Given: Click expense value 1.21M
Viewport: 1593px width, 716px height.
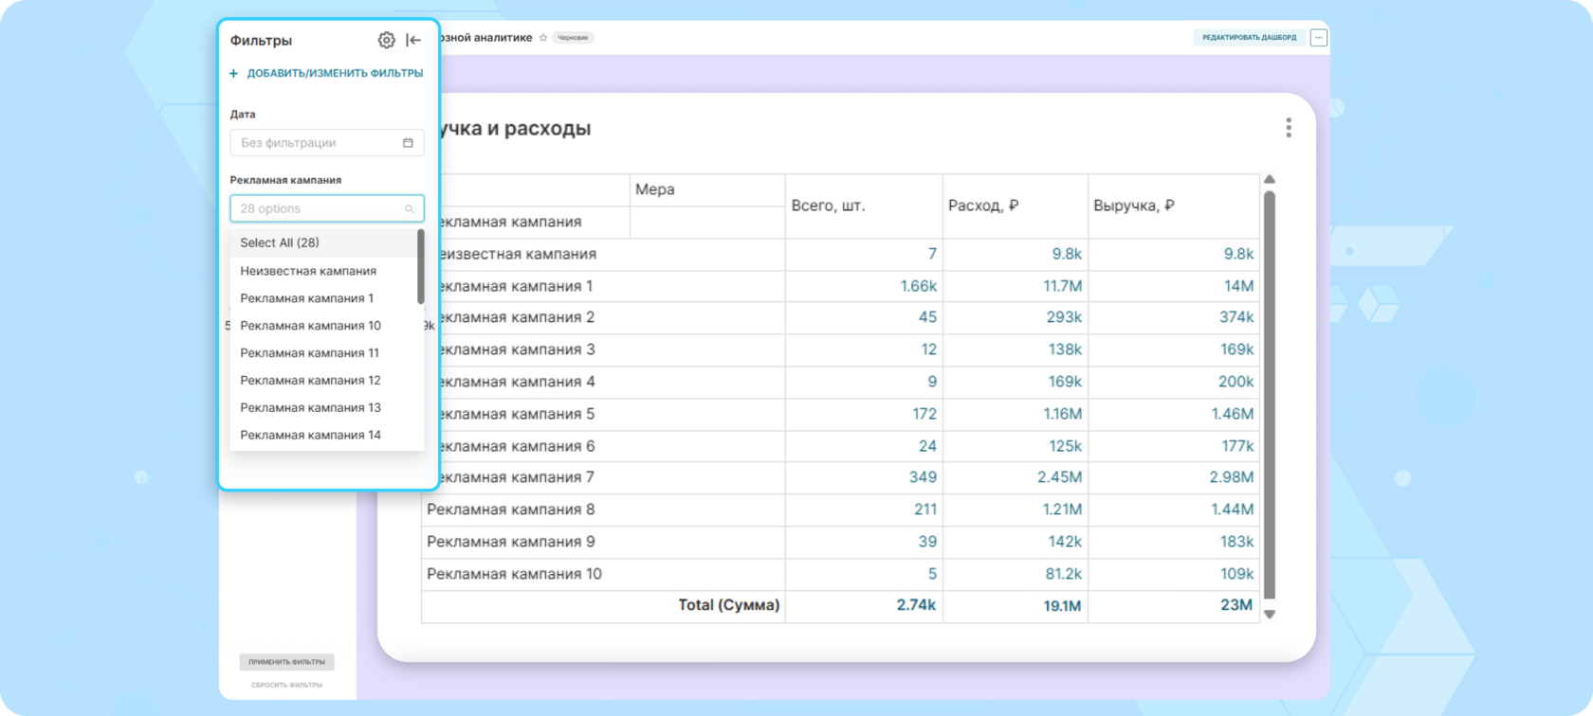Looking at the screenshot, I should point(1062,510).
